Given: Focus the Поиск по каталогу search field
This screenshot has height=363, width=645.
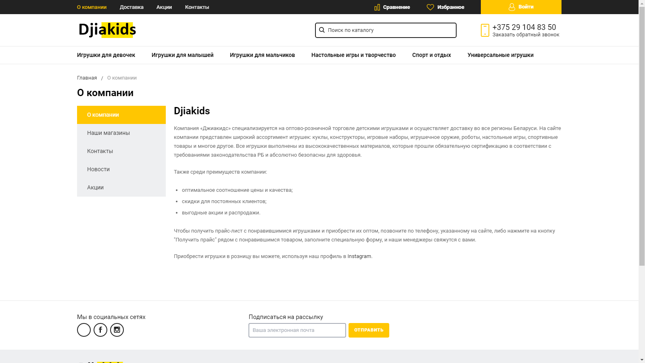Looking at the screenshot, I should coord(386,30).
